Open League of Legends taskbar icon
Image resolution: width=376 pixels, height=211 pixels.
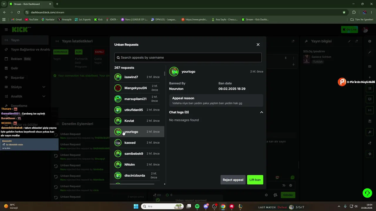[240, 206]
